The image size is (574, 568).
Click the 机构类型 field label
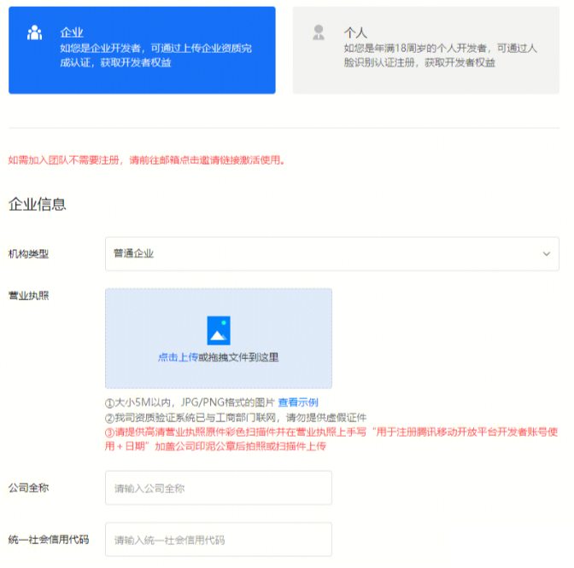pyautogui.click(x=28, y=254)
